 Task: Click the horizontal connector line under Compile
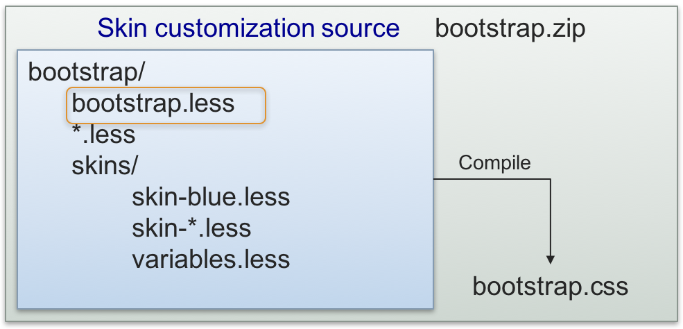(x=485, y=179)
